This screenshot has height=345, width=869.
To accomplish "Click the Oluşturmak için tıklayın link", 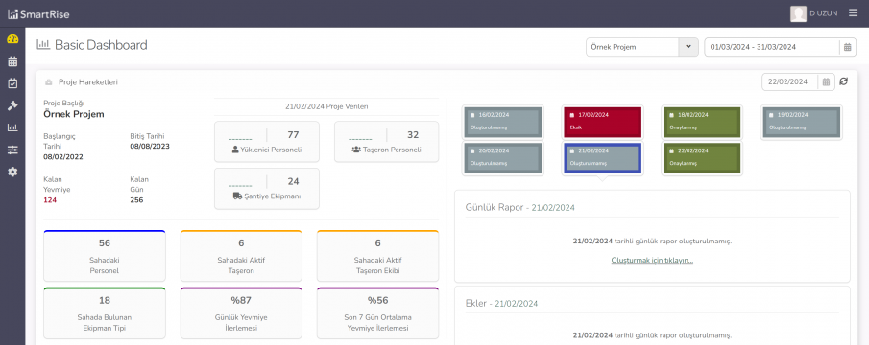I will (x=652, y=260).
